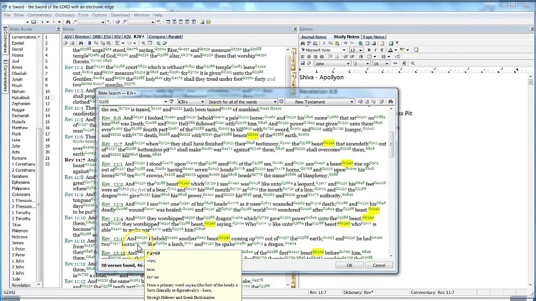Screen dimensions: 536x301
Task: Open the File menu
Action: [7, 15]
